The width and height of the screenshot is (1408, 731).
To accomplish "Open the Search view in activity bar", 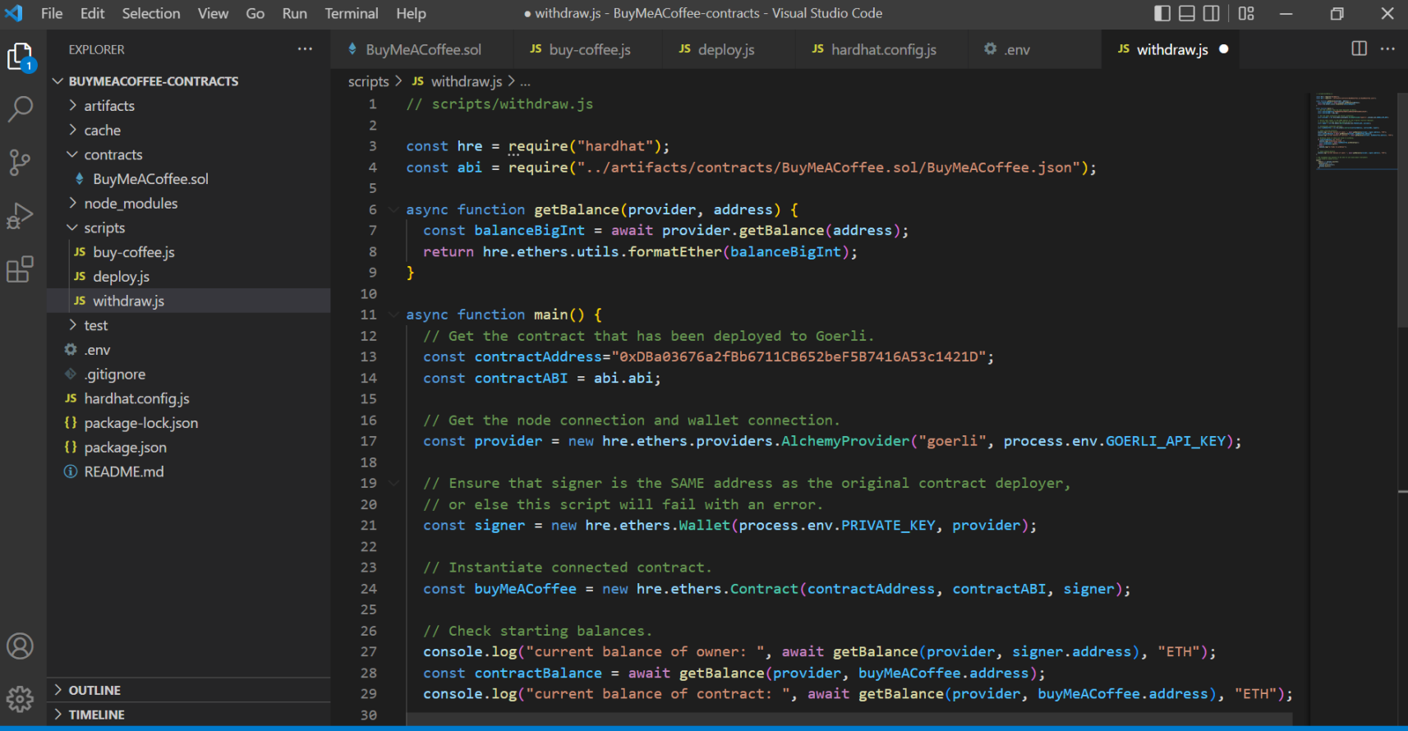I will (x=20, y=108).
